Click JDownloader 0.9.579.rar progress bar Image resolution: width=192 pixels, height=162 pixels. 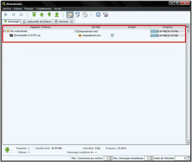click(x=168, y=36)
